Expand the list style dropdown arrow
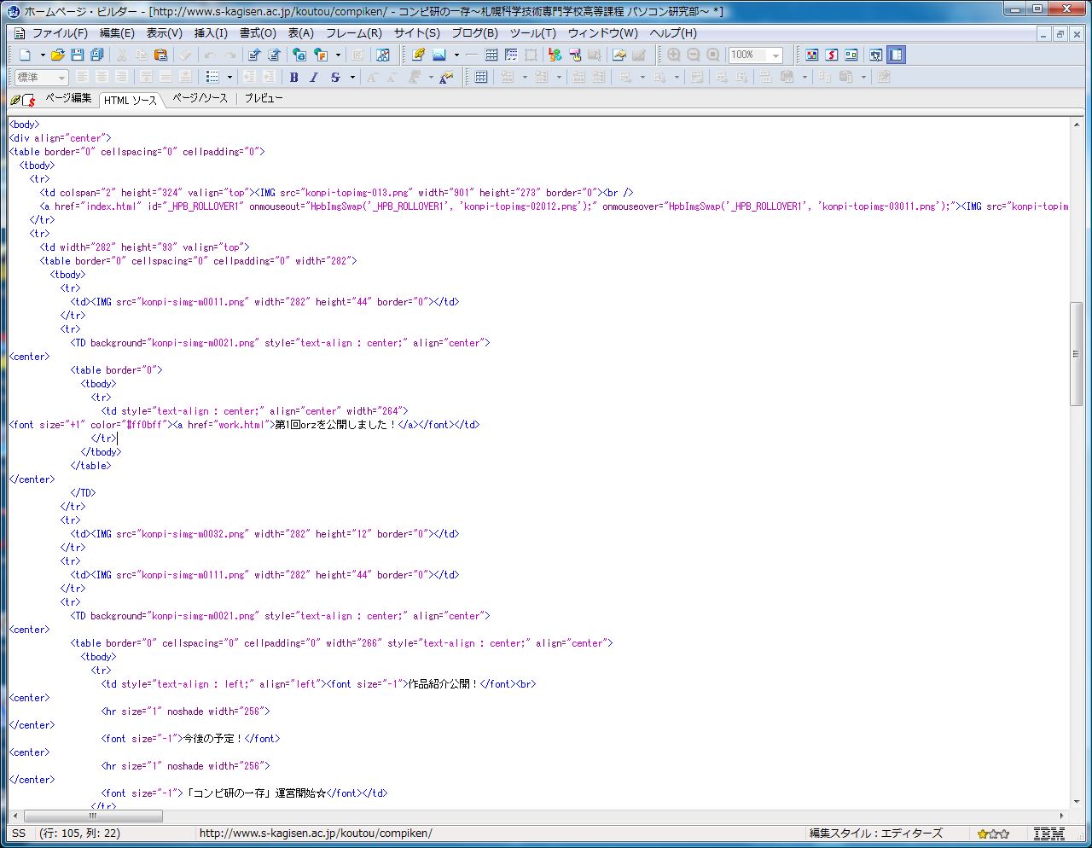The width and height of the screenshot is (1092, 848). point(229,77)
